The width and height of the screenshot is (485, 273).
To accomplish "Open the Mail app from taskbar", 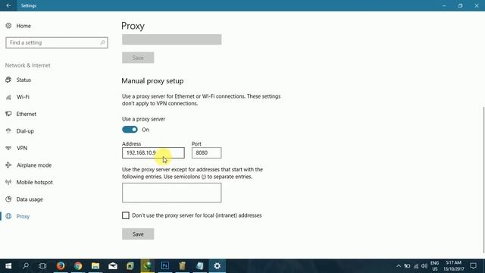I will click(x=113, y=266).
